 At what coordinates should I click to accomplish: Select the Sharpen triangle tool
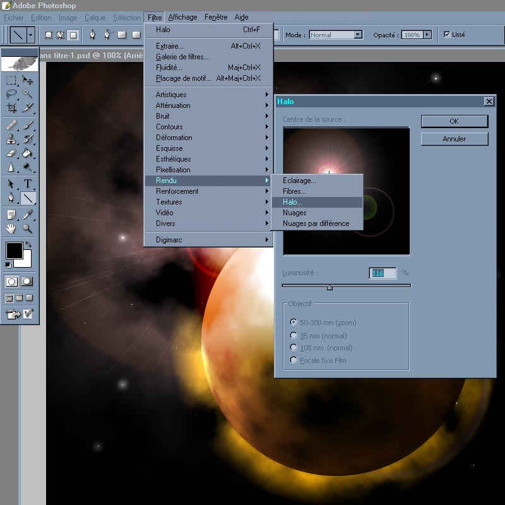[x=11, y=167]
